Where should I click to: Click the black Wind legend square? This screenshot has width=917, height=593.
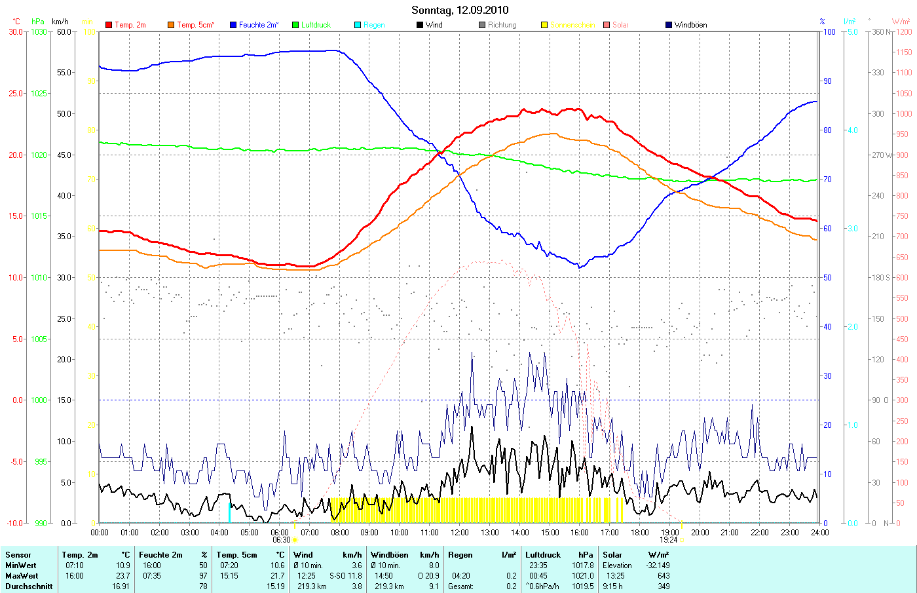[420, 25]
